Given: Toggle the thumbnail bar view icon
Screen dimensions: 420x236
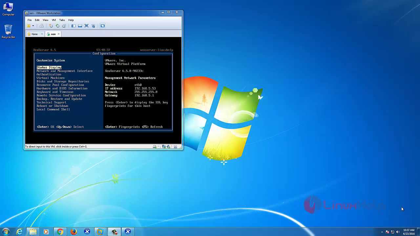Looking at the screenshot, I should click(80, 26).
